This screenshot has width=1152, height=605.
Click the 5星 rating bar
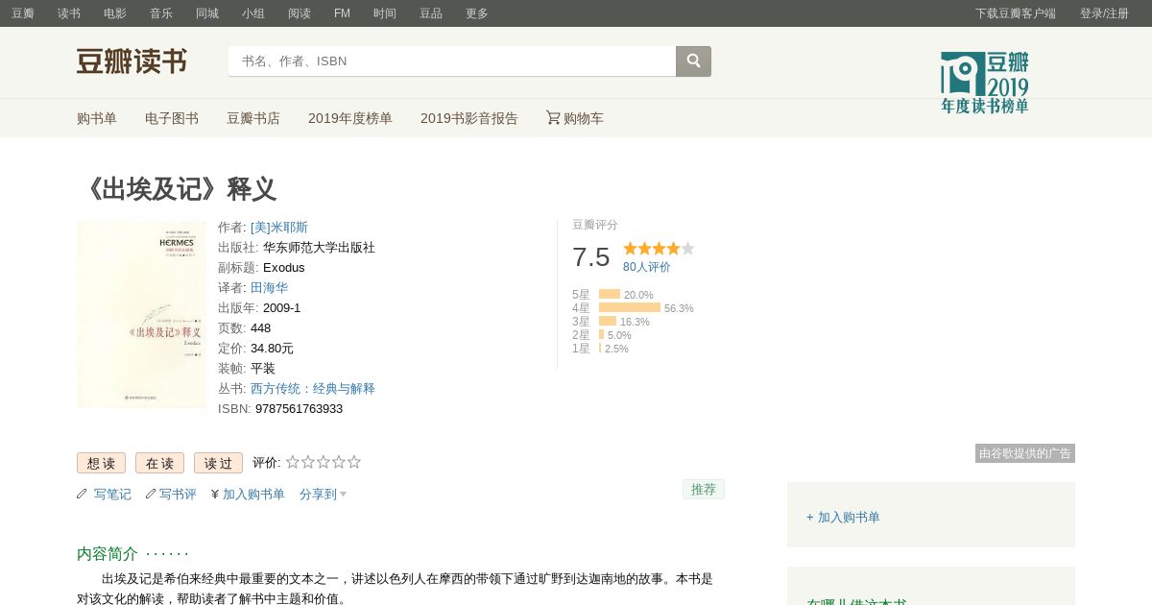[610, 294]
